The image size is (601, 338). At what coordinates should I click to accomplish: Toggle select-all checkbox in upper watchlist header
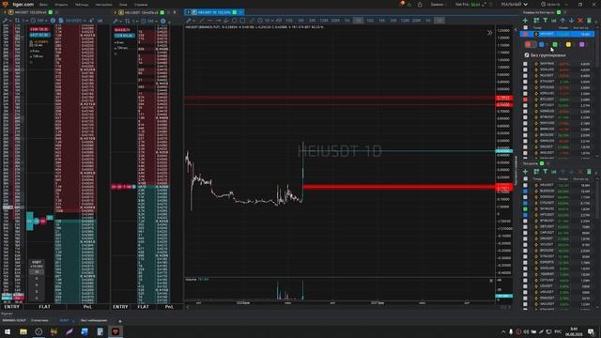(x=525, y=27)
